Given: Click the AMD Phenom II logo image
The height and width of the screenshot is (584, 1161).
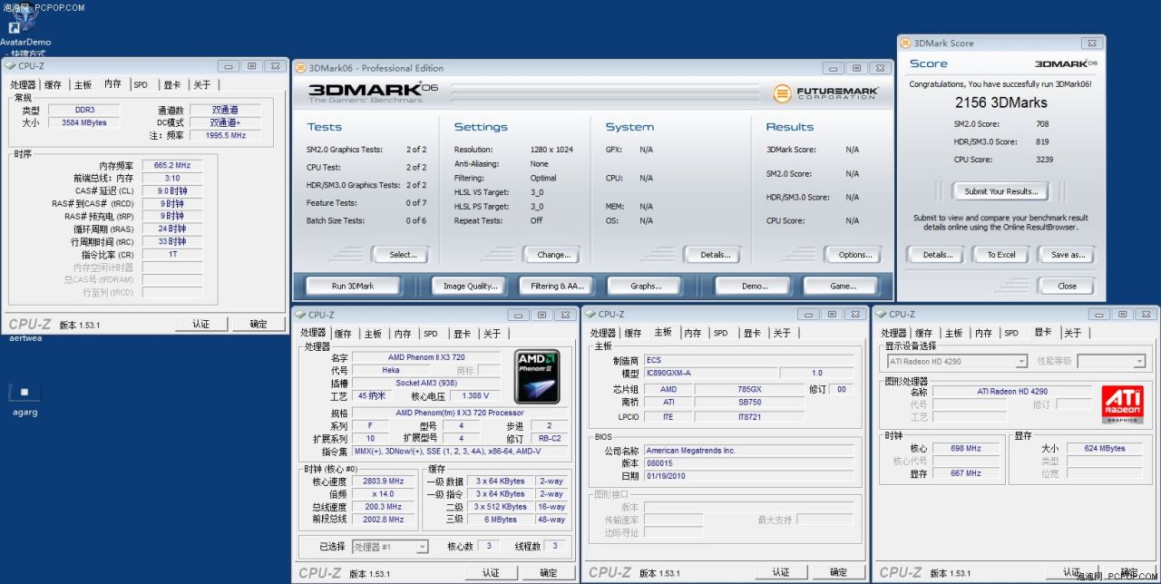Looking at the screenshot, I should click(537, 376).
